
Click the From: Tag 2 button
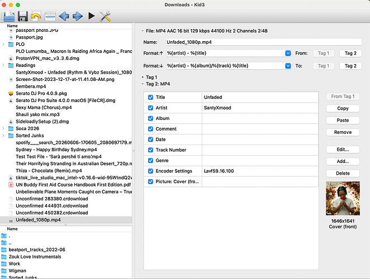[350, 53]
